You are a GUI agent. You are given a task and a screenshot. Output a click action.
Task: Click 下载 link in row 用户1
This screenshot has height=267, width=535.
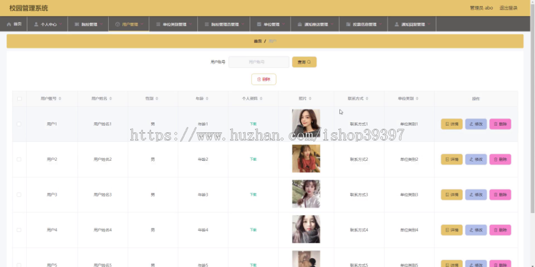(x=253, y=124)
